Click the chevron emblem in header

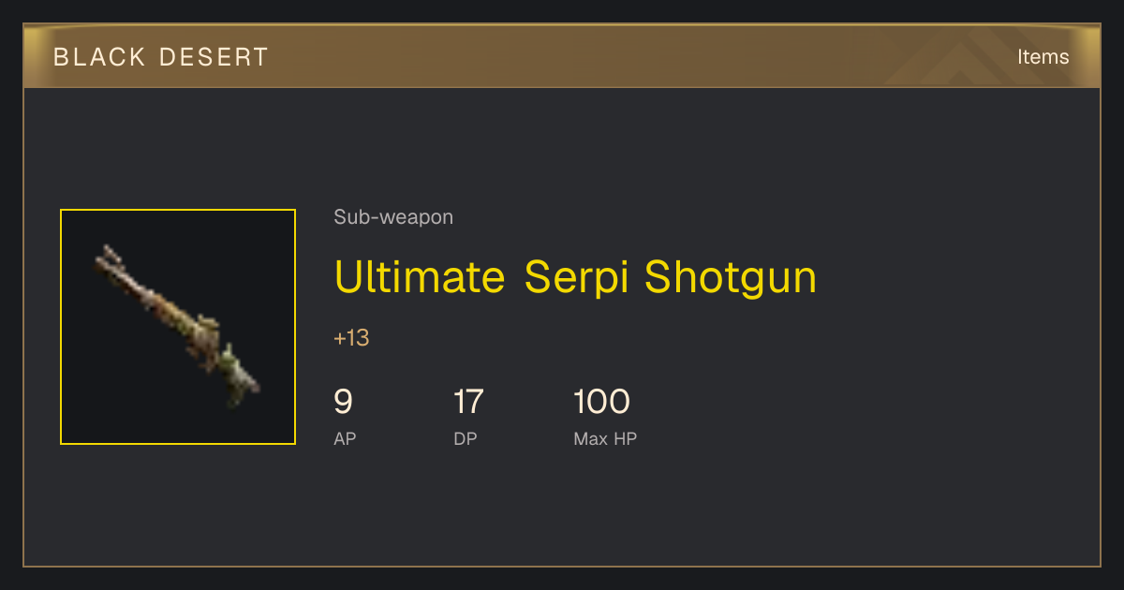[x=955, y=58]
